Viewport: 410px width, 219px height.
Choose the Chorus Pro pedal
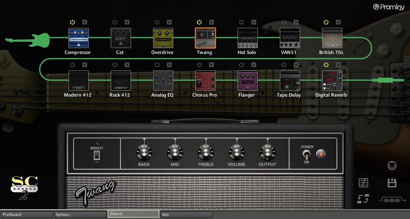pos(205,81)
